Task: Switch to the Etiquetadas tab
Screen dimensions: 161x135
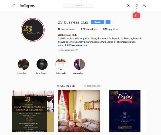Action: point(92,86)
